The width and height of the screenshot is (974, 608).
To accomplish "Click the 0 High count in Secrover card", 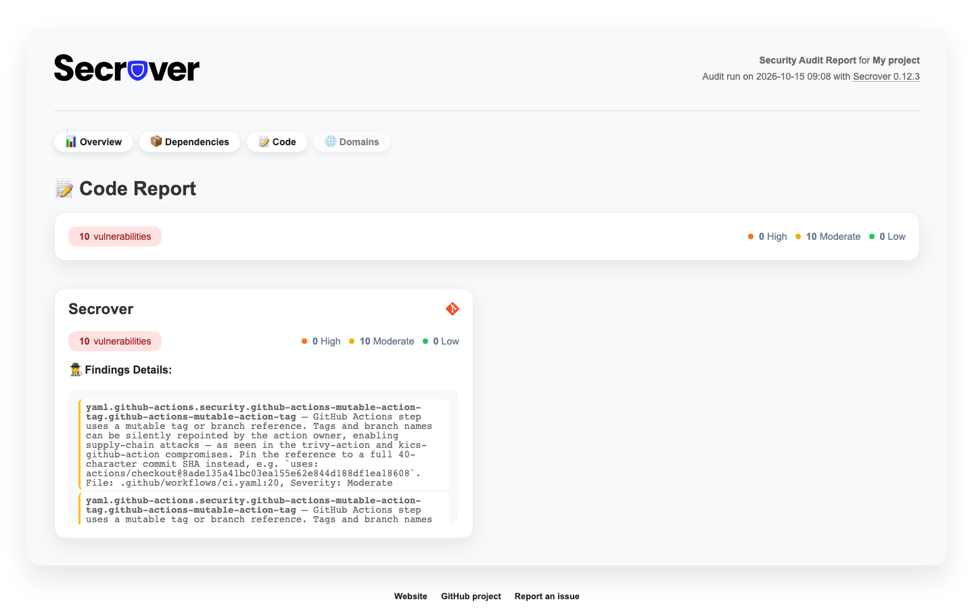I will pyautogui.click(x=321, y=341).
